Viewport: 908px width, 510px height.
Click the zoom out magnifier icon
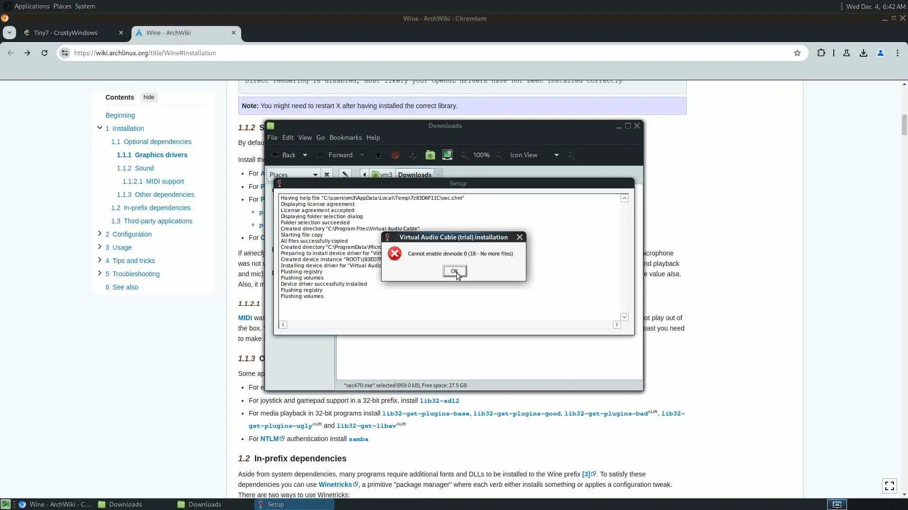pyautogui.click(x=464, y=155)
